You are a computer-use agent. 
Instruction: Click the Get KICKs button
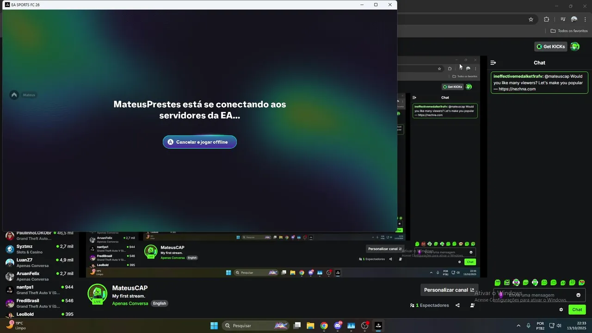[551, 47]
